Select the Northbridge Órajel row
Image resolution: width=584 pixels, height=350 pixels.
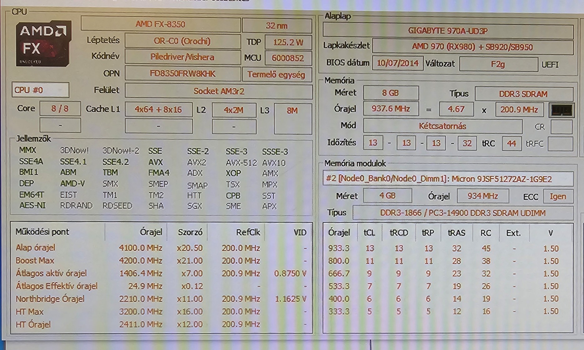[161, 299]
